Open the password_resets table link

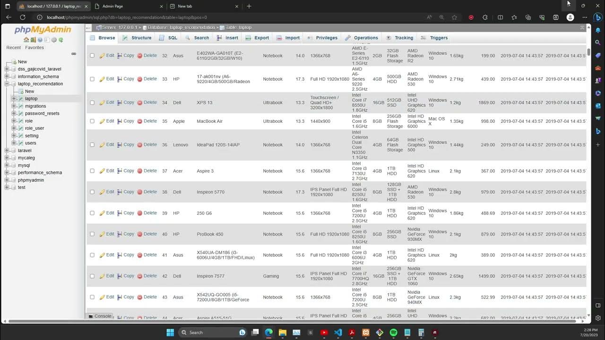[x=42, y=113]
